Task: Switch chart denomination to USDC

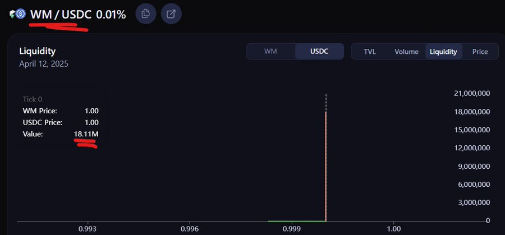Action: tap(319, 52)
